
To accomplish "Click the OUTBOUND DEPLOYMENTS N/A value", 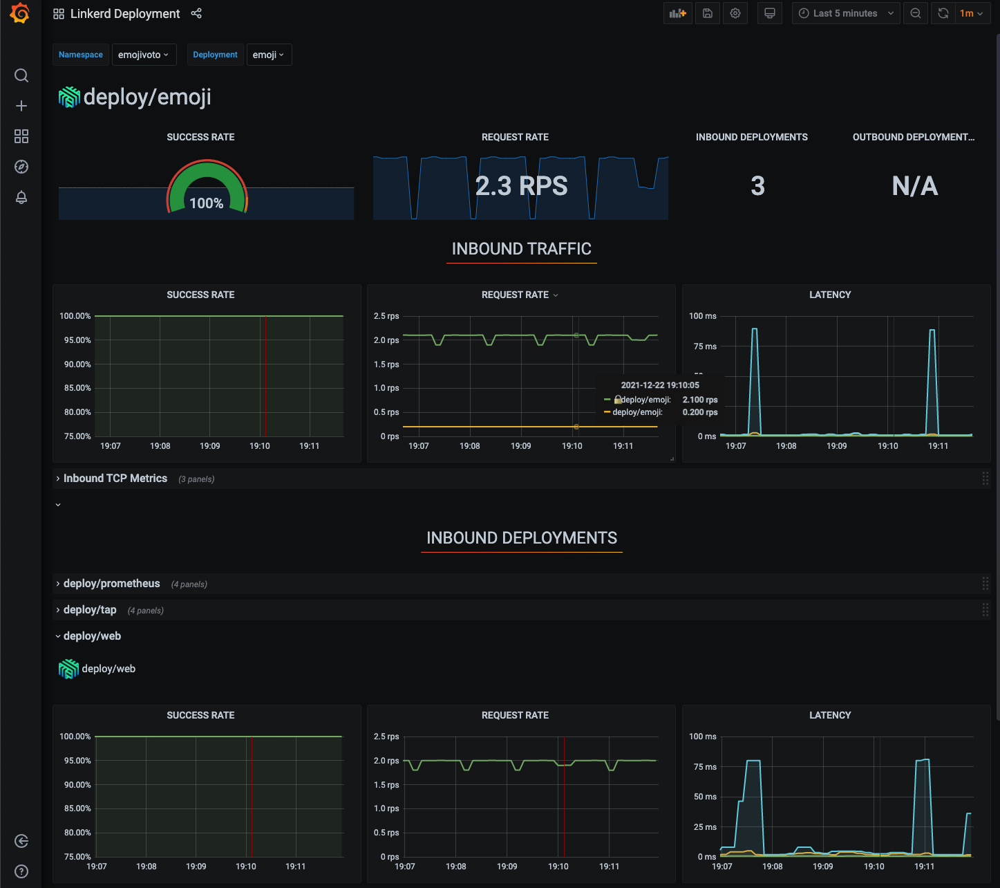I will click(x=915, y=185).
